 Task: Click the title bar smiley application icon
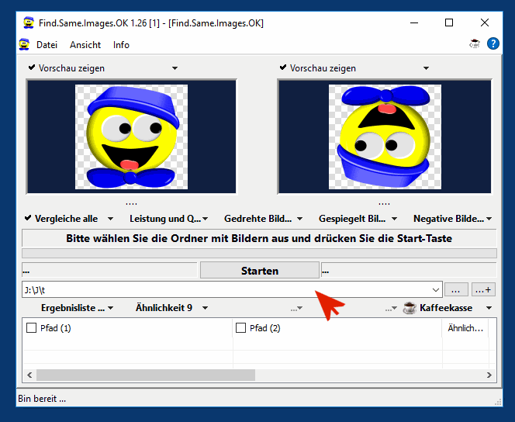29,23
